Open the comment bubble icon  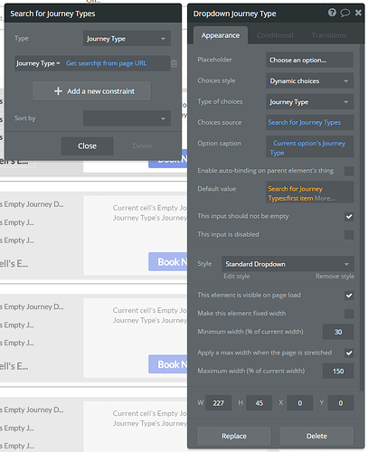(x=345, y=13)
